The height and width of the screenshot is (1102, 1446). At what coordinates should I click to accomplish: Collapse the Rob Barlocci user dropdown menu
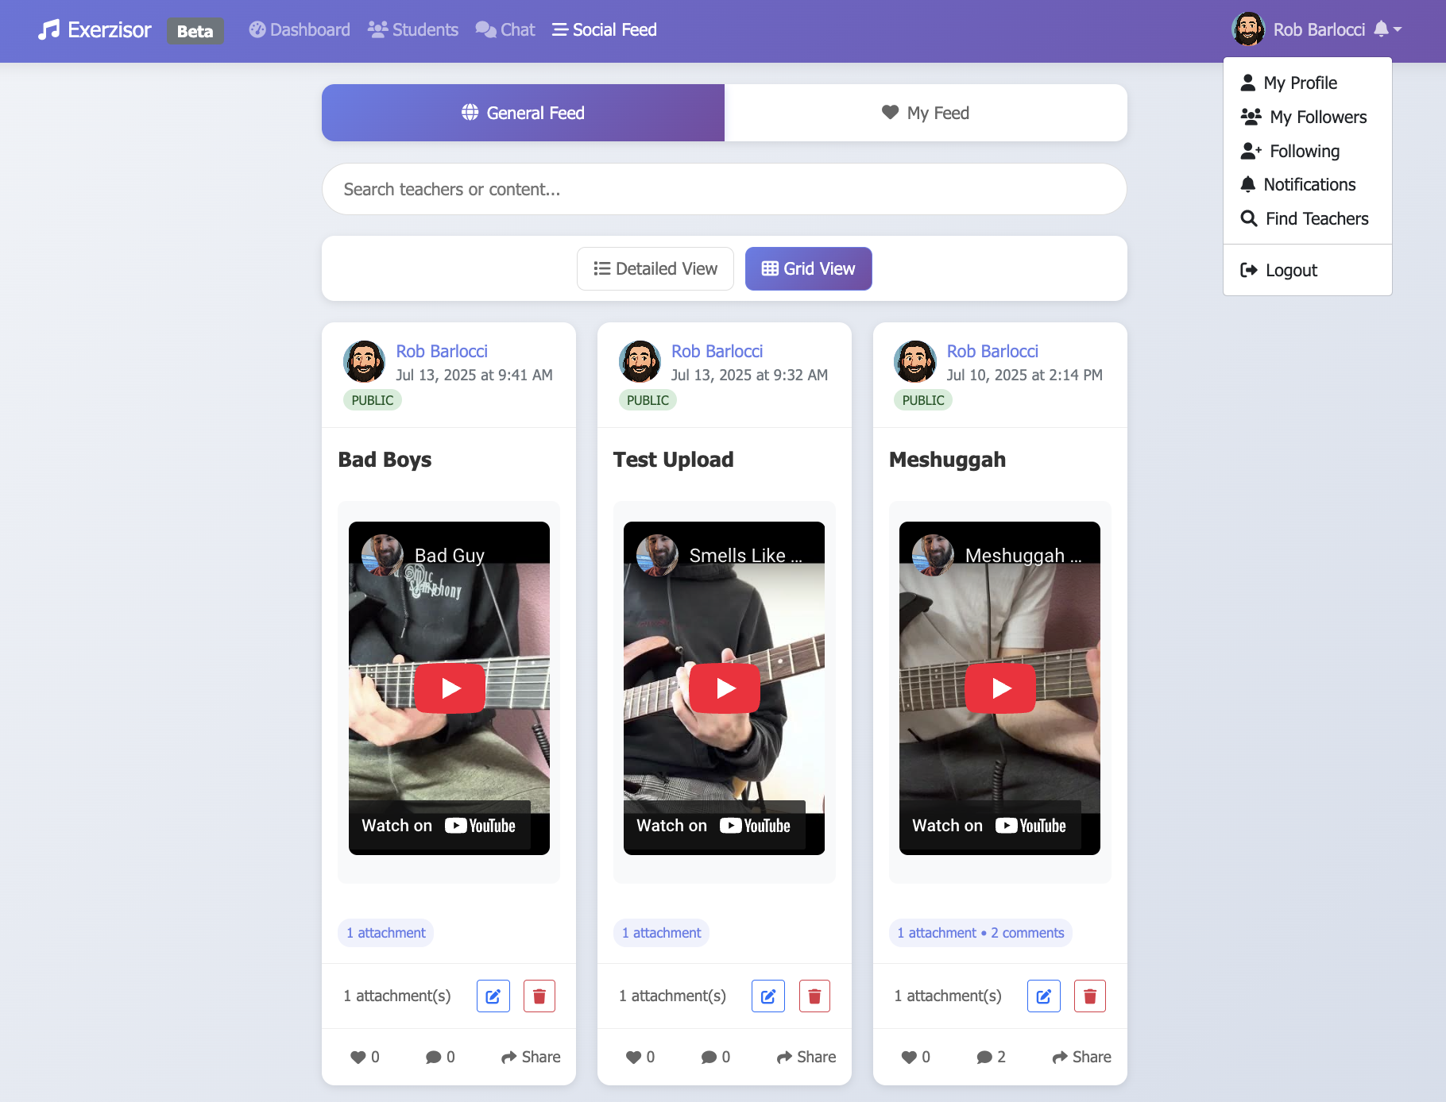pos(1317,29)
